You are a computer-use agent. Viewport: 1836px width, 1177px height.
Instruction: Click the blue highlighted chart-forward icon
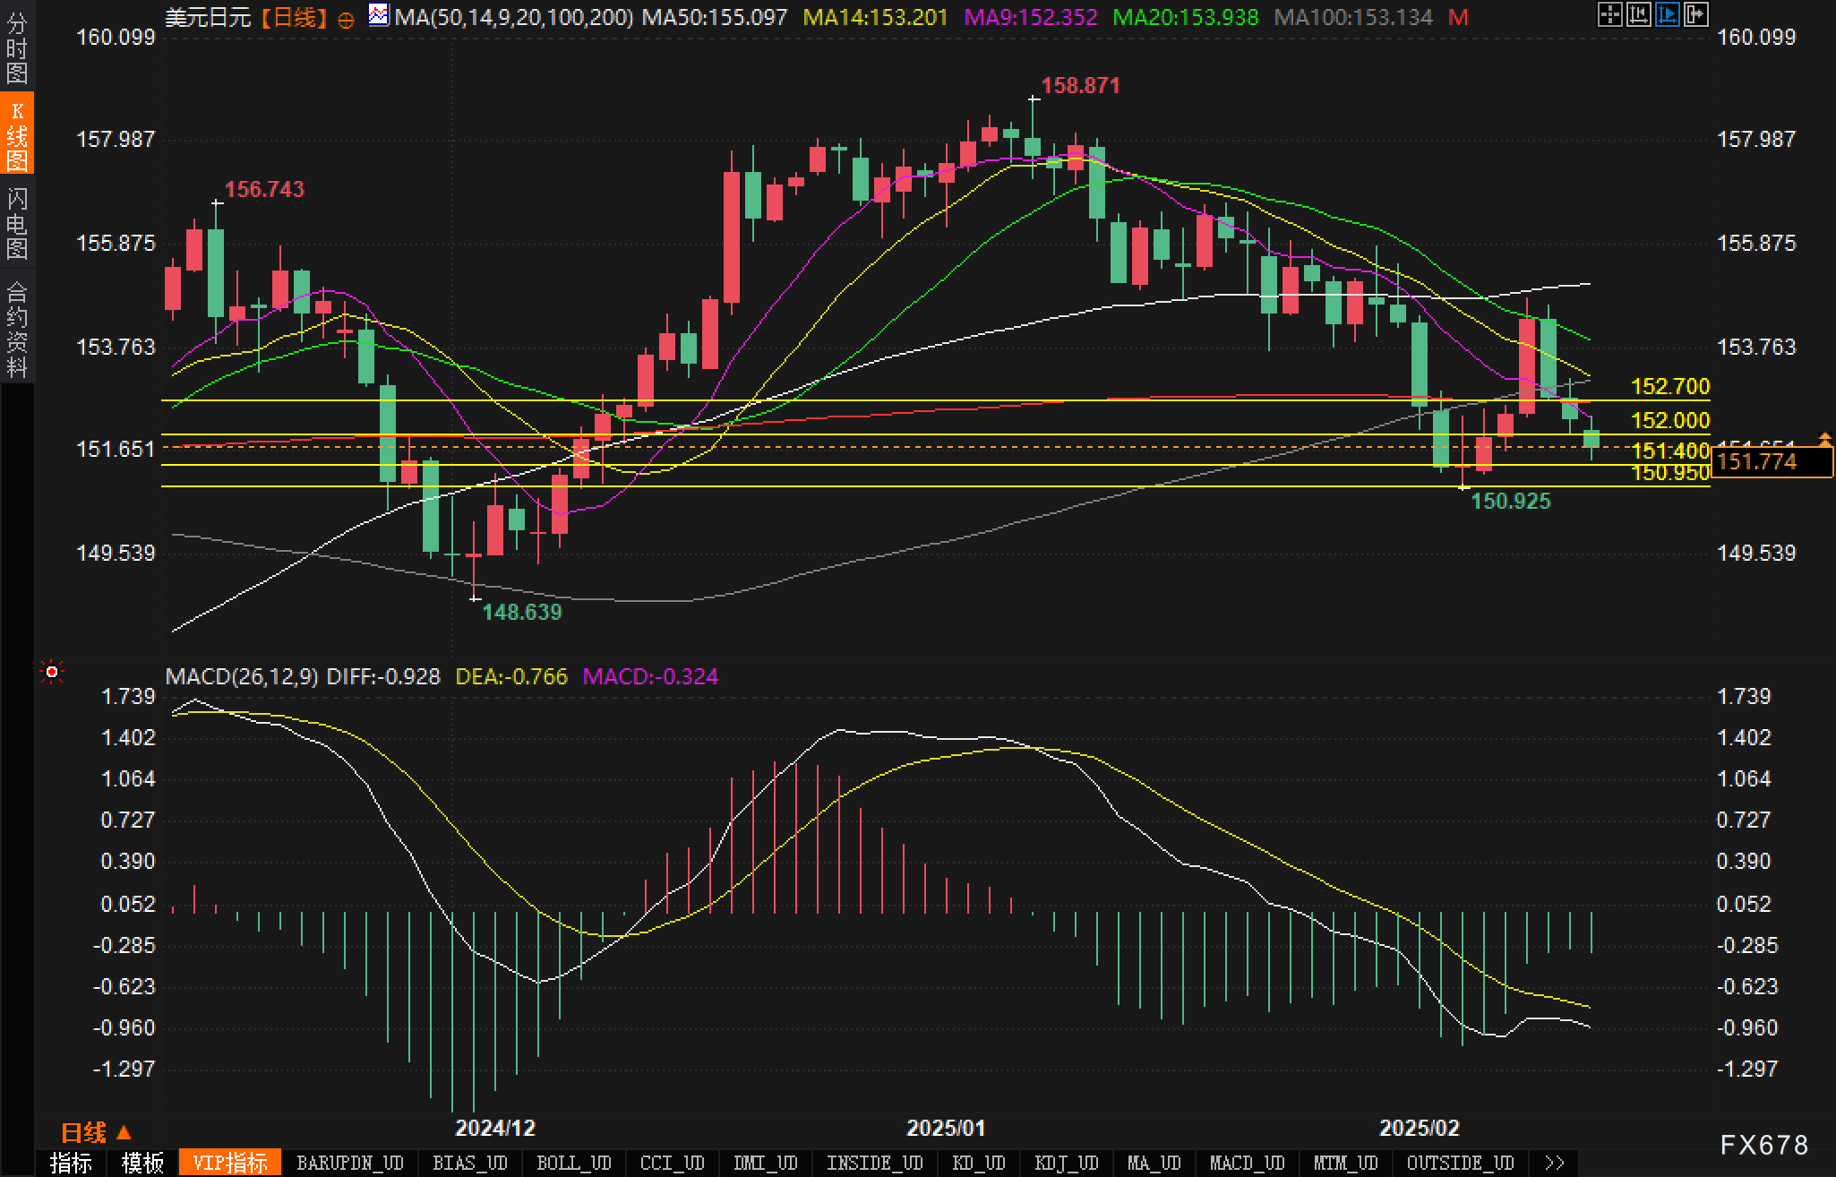point(1667,14)
